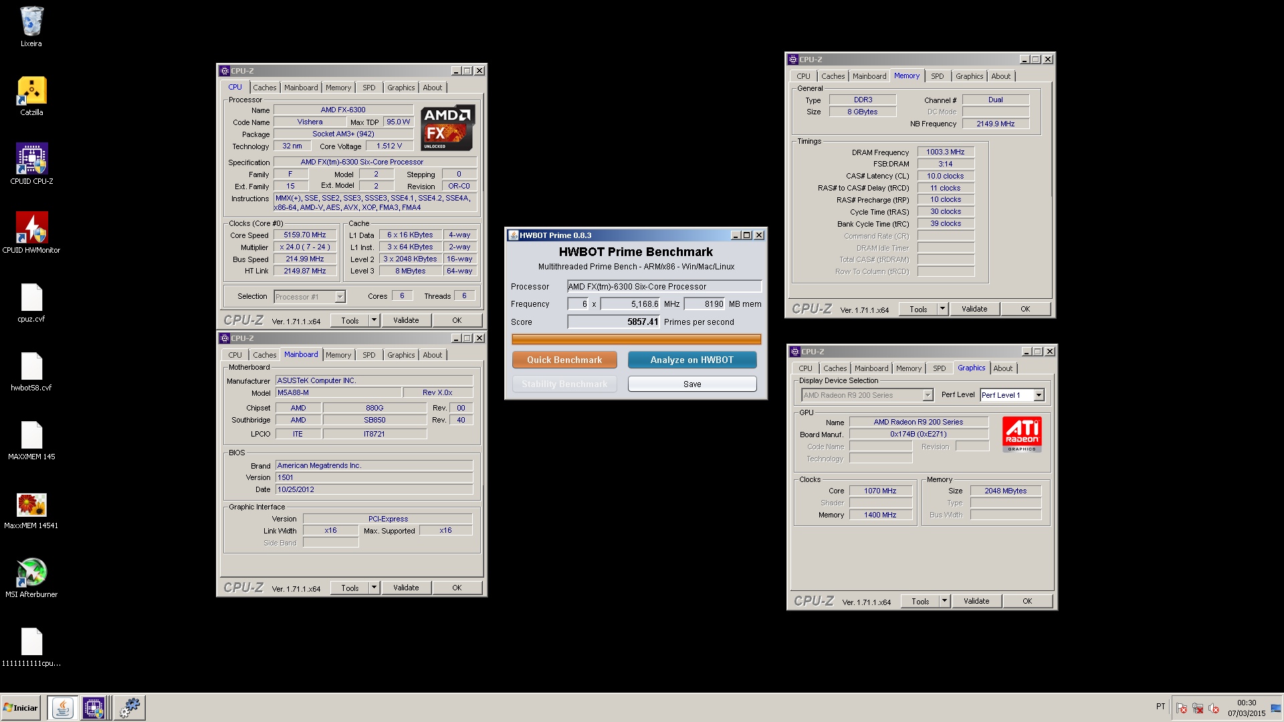Image resolution: width=1284 pixels, height=722 pixels.
Task: Click the AMD FX logo in CPU-Z
Action: pyautogui.click(x=447, y=127)
